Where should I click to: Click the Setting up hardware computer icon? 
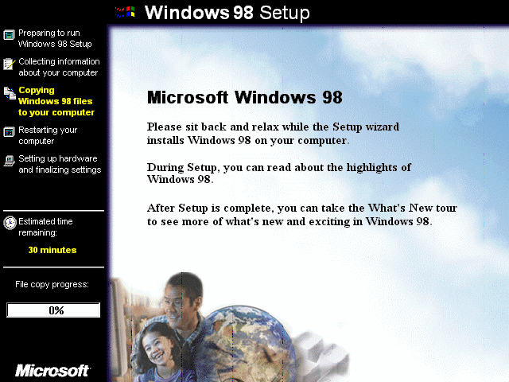9,161
